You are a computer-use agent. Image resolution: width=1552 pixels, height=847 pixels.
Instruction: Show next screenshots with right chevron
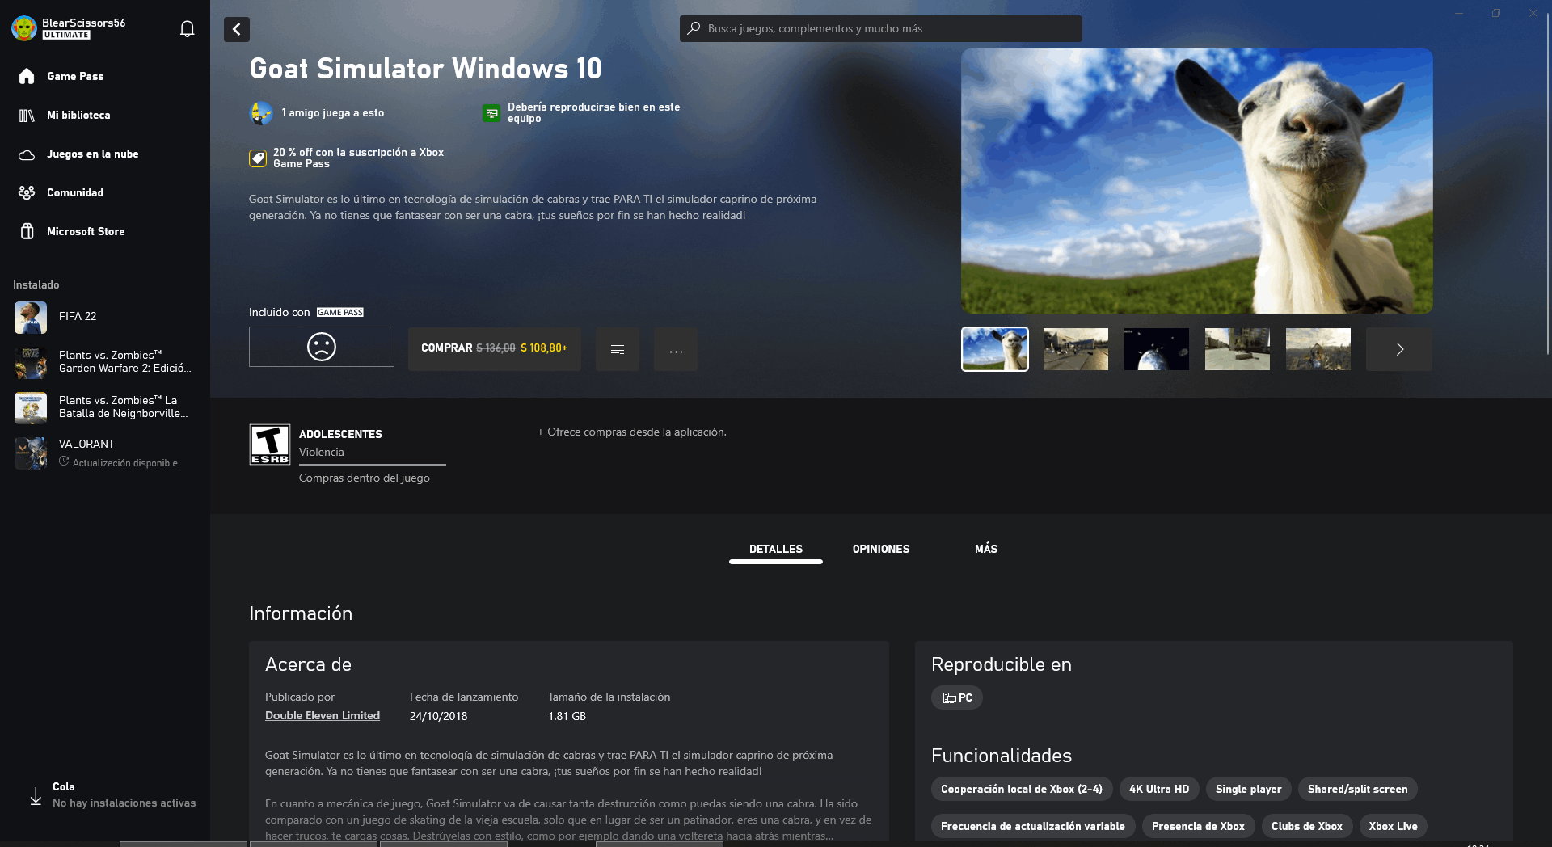tap(1399, 349)
